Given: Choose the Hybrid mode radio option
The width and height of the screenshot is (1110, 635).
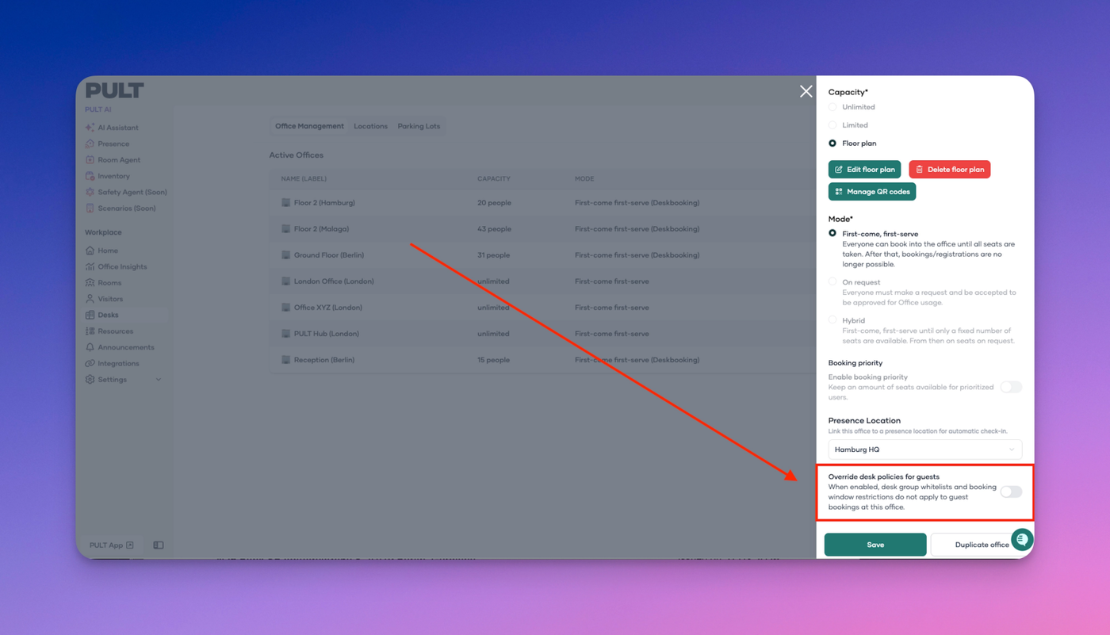Looking at the screenshot, I should click(832, 320).
